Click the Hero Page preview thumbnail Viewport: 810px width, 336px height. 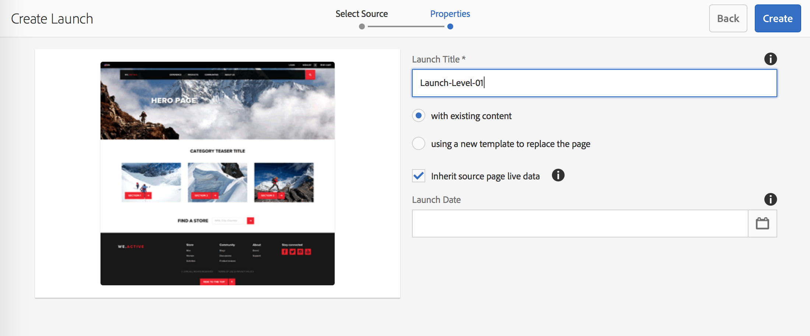point(218,174)
